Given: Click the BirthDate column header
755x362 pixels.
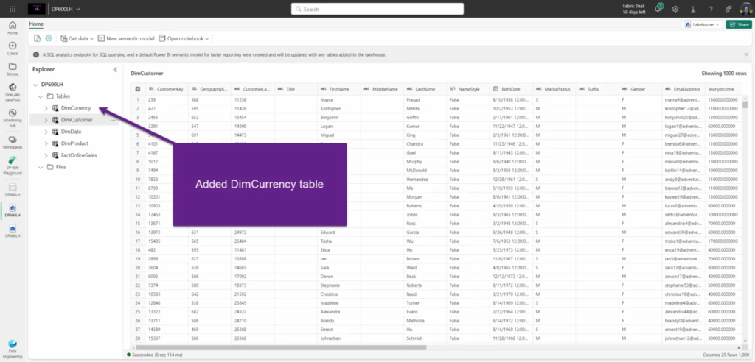Looking at the screenshot, I should (x=512, y=89).
